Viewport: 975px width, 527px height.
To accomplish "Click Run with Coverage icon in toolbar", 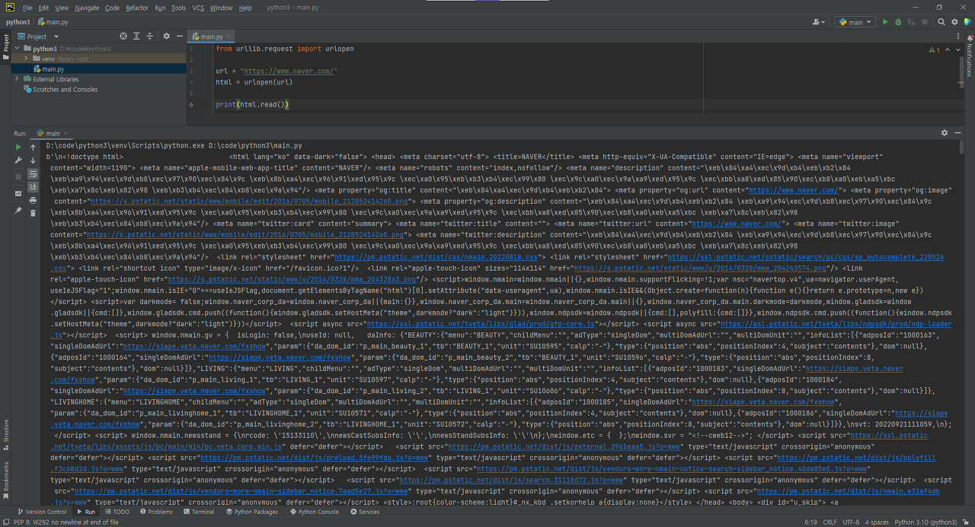I will click(x=912, y=22).
